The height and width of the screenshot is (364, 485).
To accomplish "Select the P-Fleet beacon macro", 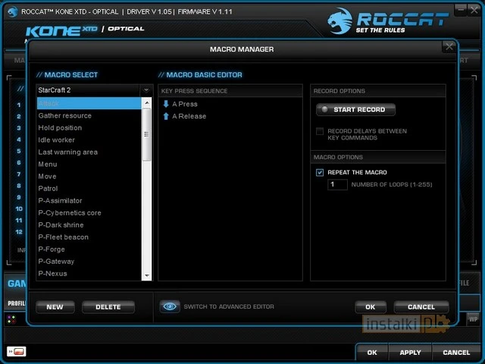I will click(89, 237).
